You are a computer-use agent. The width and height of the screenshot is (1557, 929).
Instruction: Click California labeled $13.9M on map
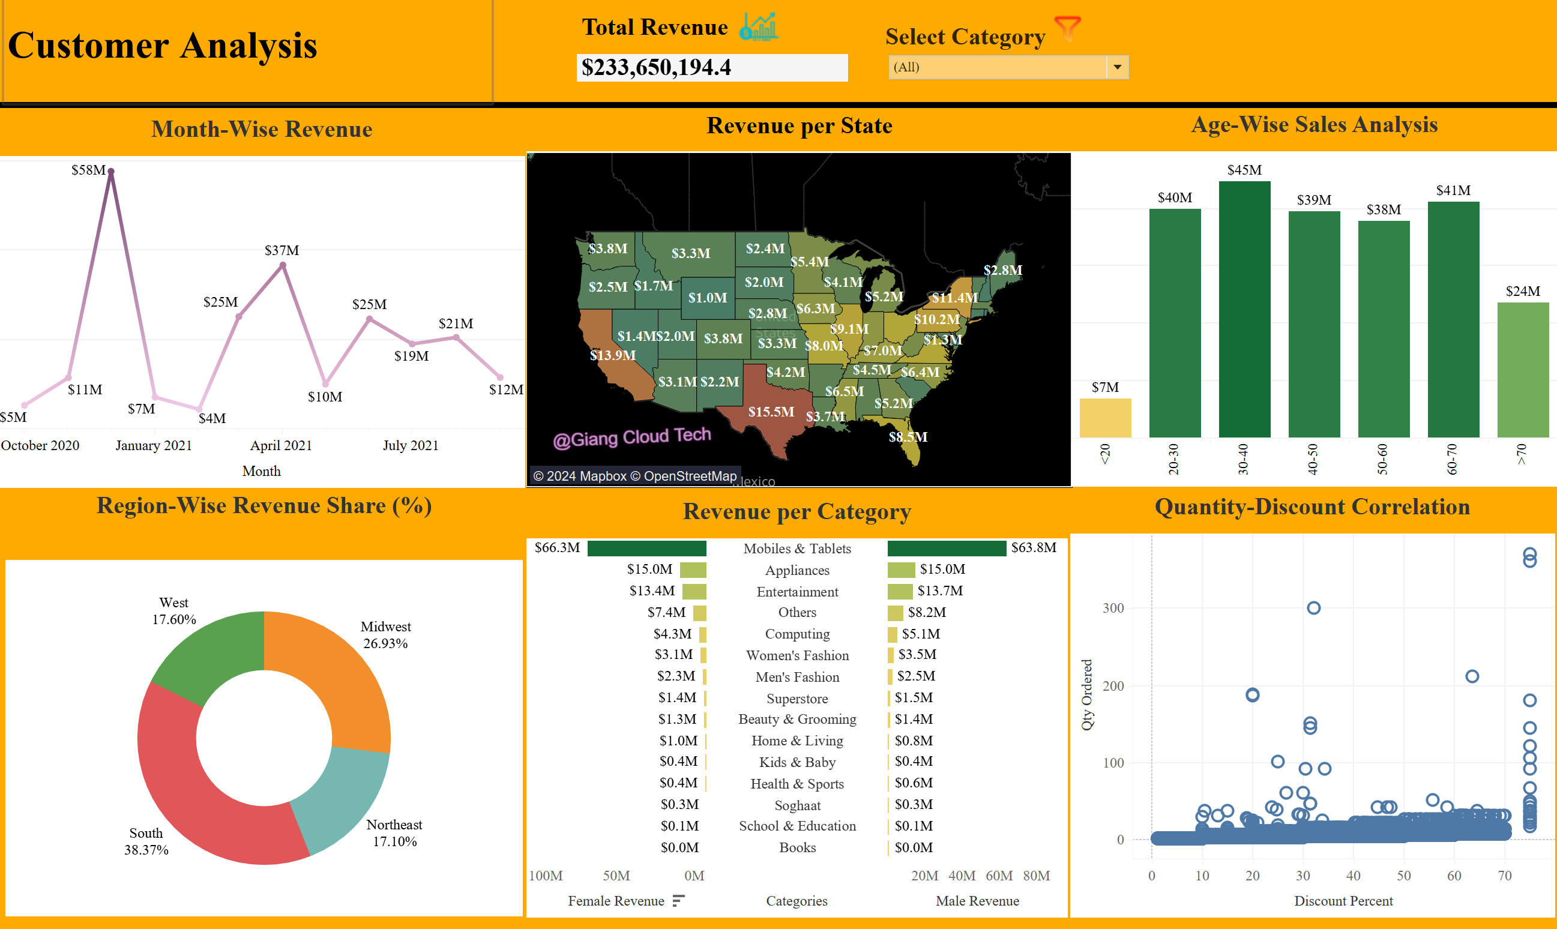coord(612,355)
